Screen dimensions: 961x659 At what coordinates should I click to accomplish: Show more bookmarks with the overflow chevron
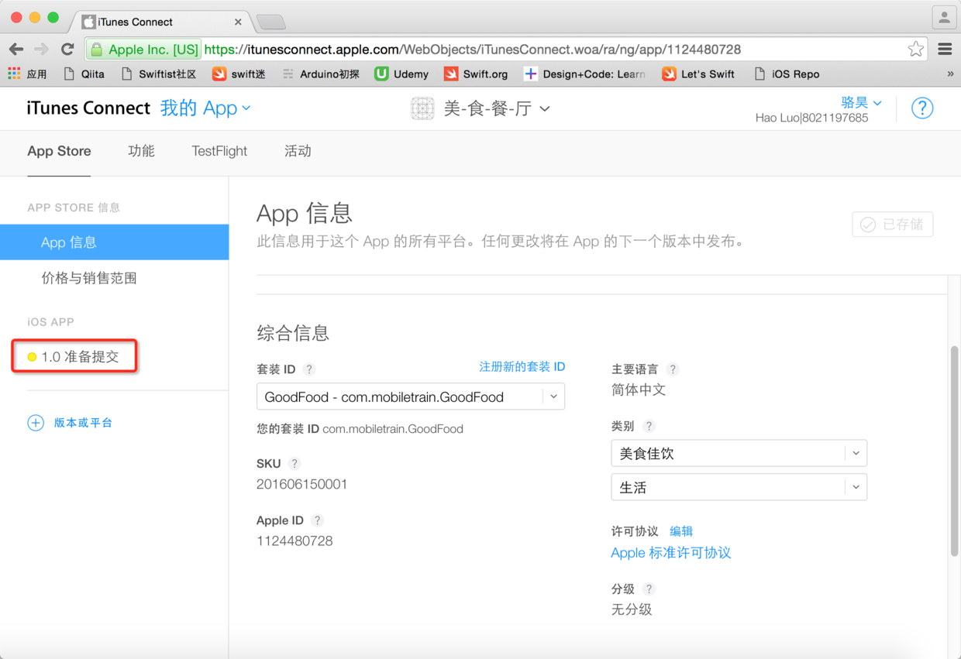point(950,74)
